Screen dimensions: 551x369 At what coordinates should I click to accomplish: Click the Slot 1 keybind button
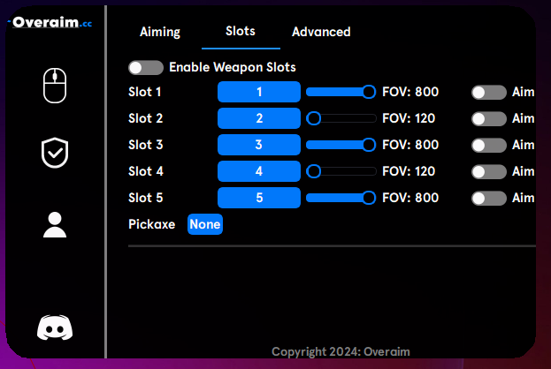[259, 92]
